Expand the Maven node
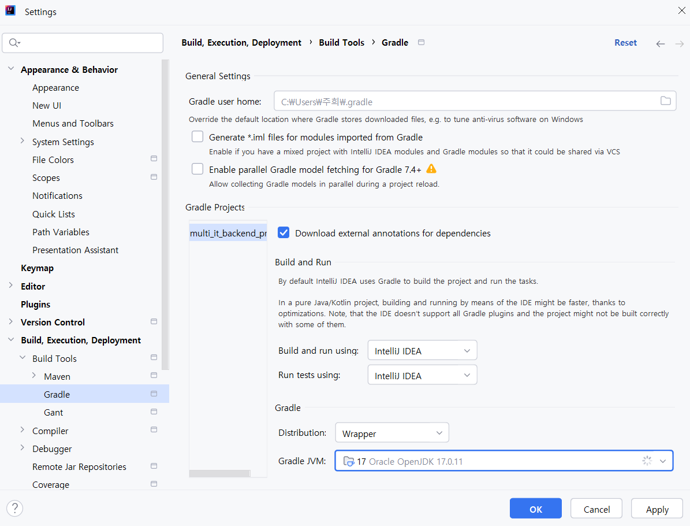690x526 pixels. [34, 376]
